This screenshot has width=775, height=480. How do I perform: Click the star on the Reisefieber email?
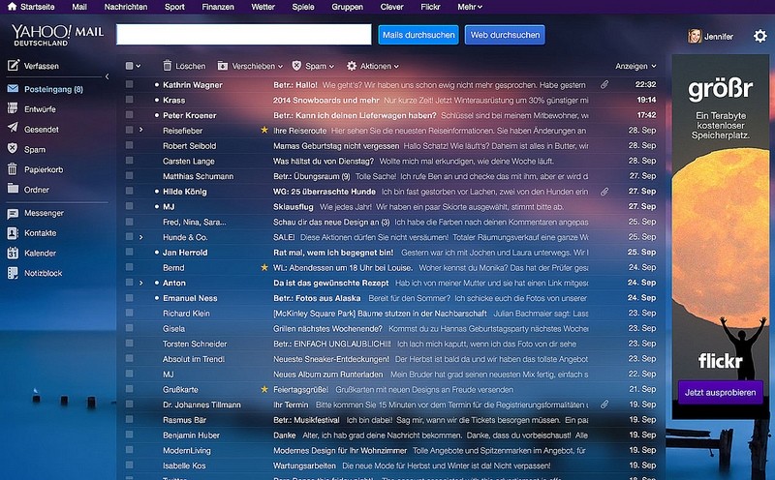click(264, 130)
